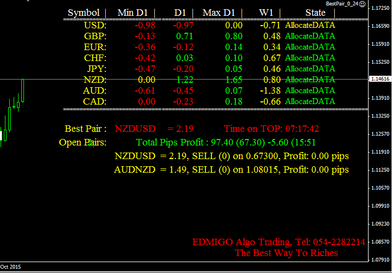Image resolution: width=392 pixels, height=273 pixels.
Task: Click Time on TOP: 07:17:42 text
Action: pos(272,129)
